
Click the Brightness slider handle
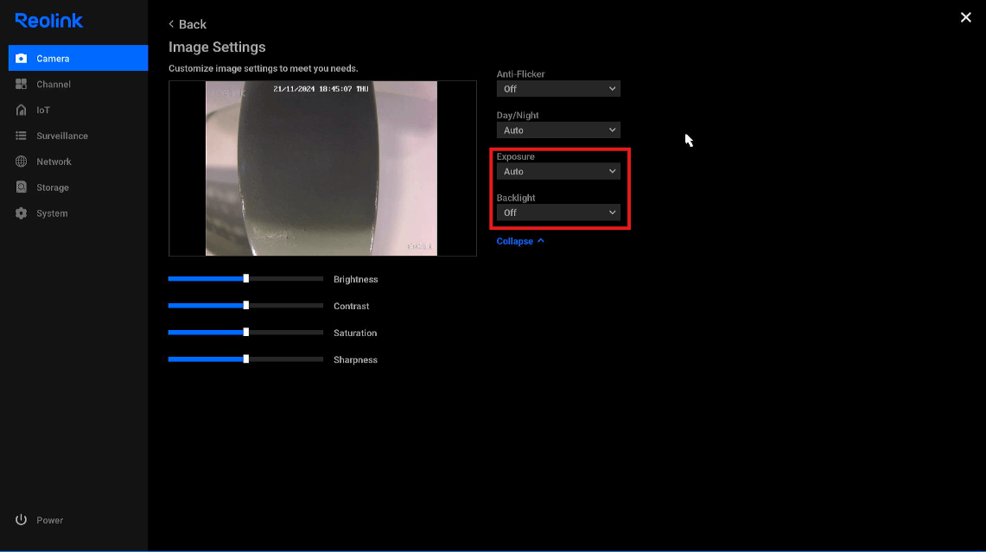point(246,279)
